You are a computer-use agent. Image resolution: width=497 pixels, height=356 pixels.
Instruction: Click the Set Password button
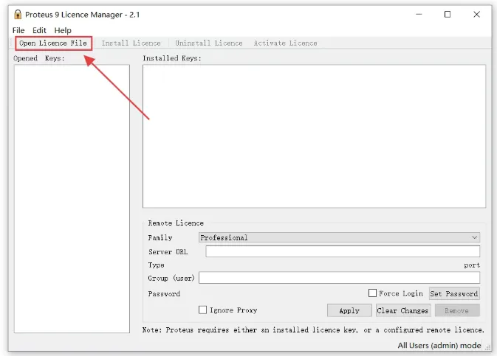(x=454, y=293)
